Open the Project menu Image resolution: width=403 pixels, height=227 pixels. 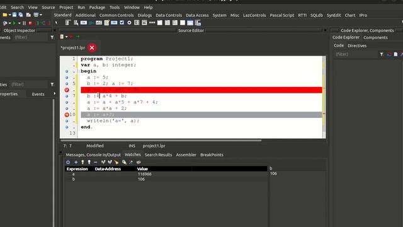(66, 8)
